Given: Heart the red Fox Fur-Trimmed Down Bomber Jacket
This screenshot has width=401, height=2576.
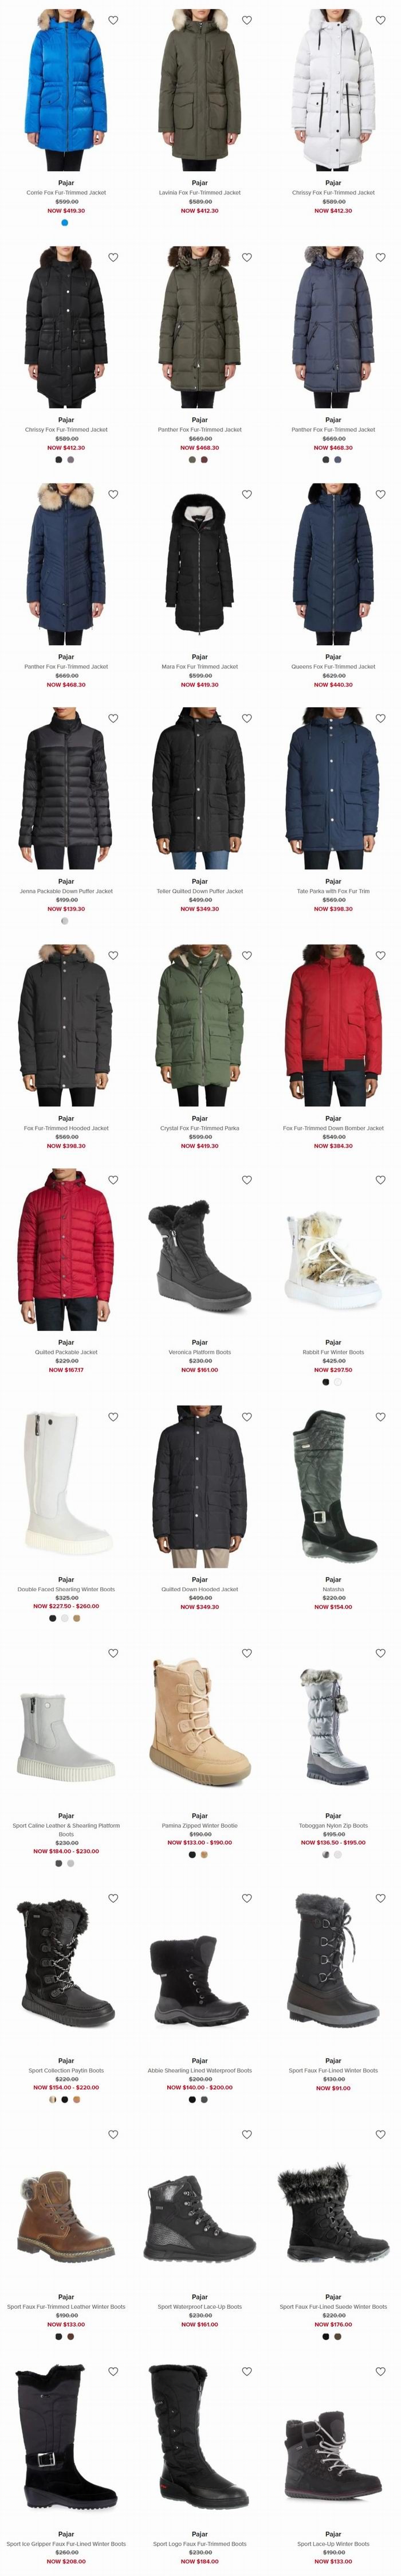Looking at the screenshot, I should (380, 955).
